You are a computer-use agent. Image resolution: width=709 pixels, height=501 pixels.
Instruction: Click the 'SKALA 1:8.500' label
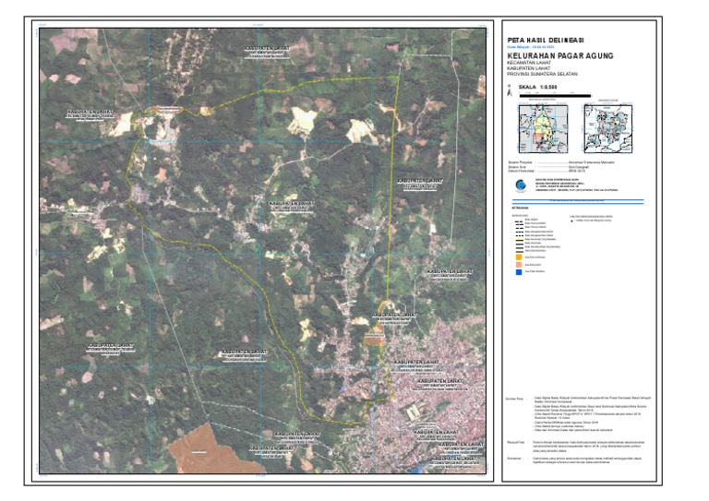(537, 87)
